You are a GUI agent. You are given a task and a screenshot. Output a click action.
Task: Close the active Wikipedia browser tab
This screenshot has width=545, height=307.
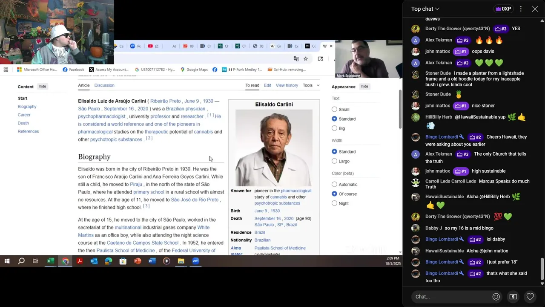pos(331,46)
